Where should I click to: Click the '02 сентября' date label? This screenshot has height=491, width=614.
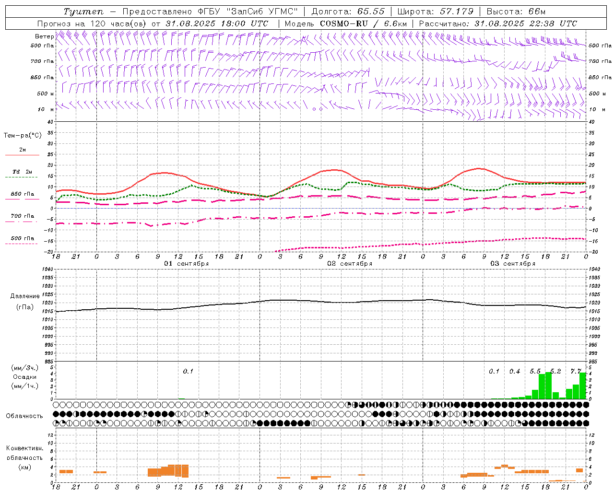pos(350,264)
